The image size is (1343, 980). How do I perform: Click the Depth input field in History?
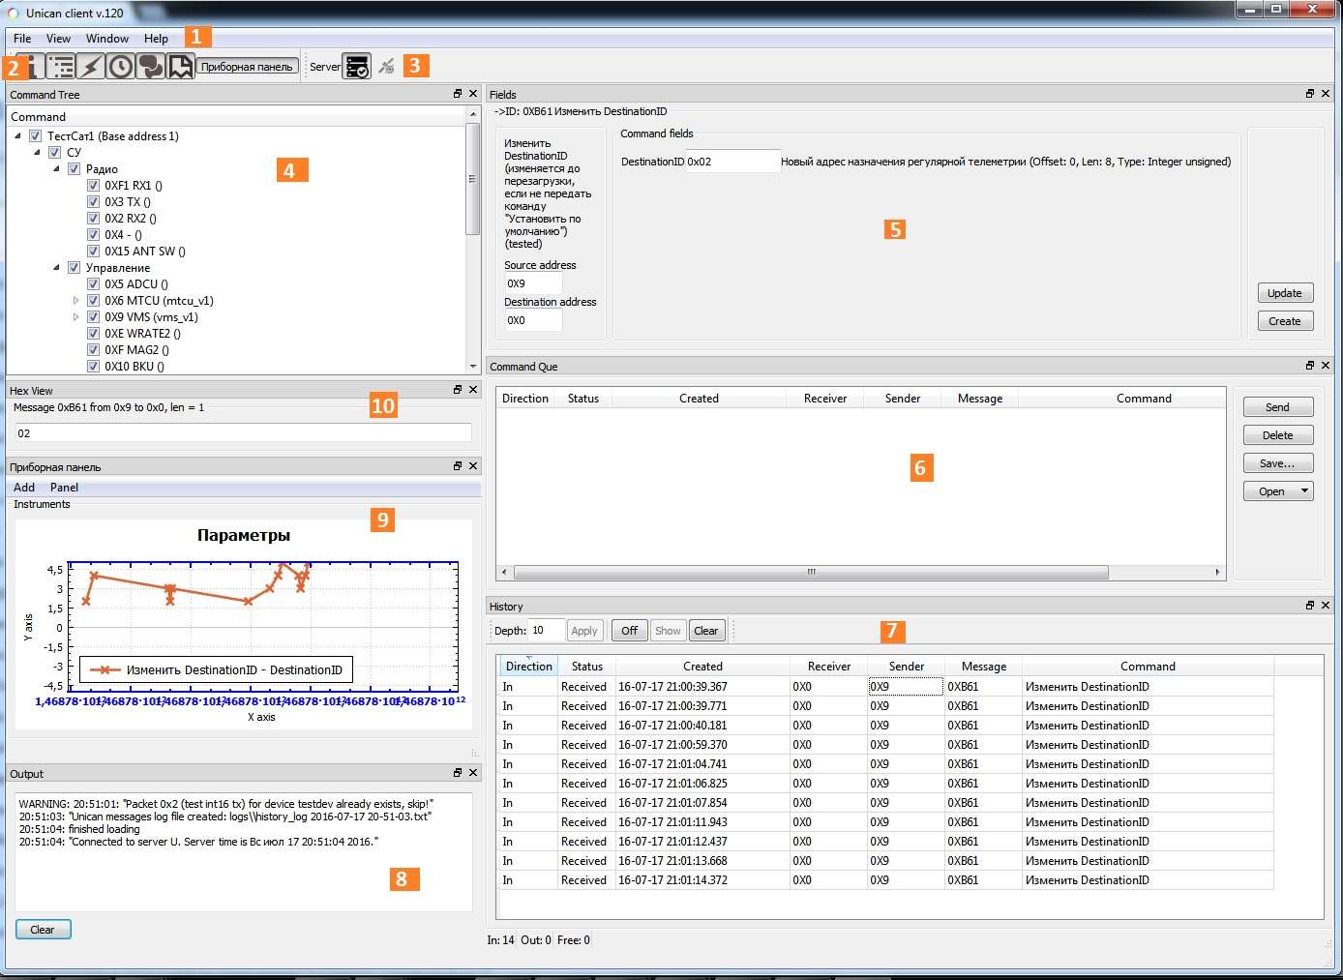coord(546,630)
